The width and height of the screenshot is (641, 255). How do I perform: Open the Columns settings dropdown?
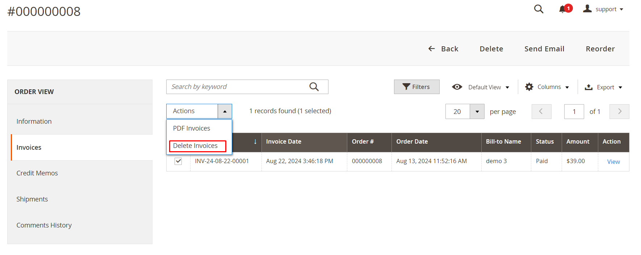547,87
